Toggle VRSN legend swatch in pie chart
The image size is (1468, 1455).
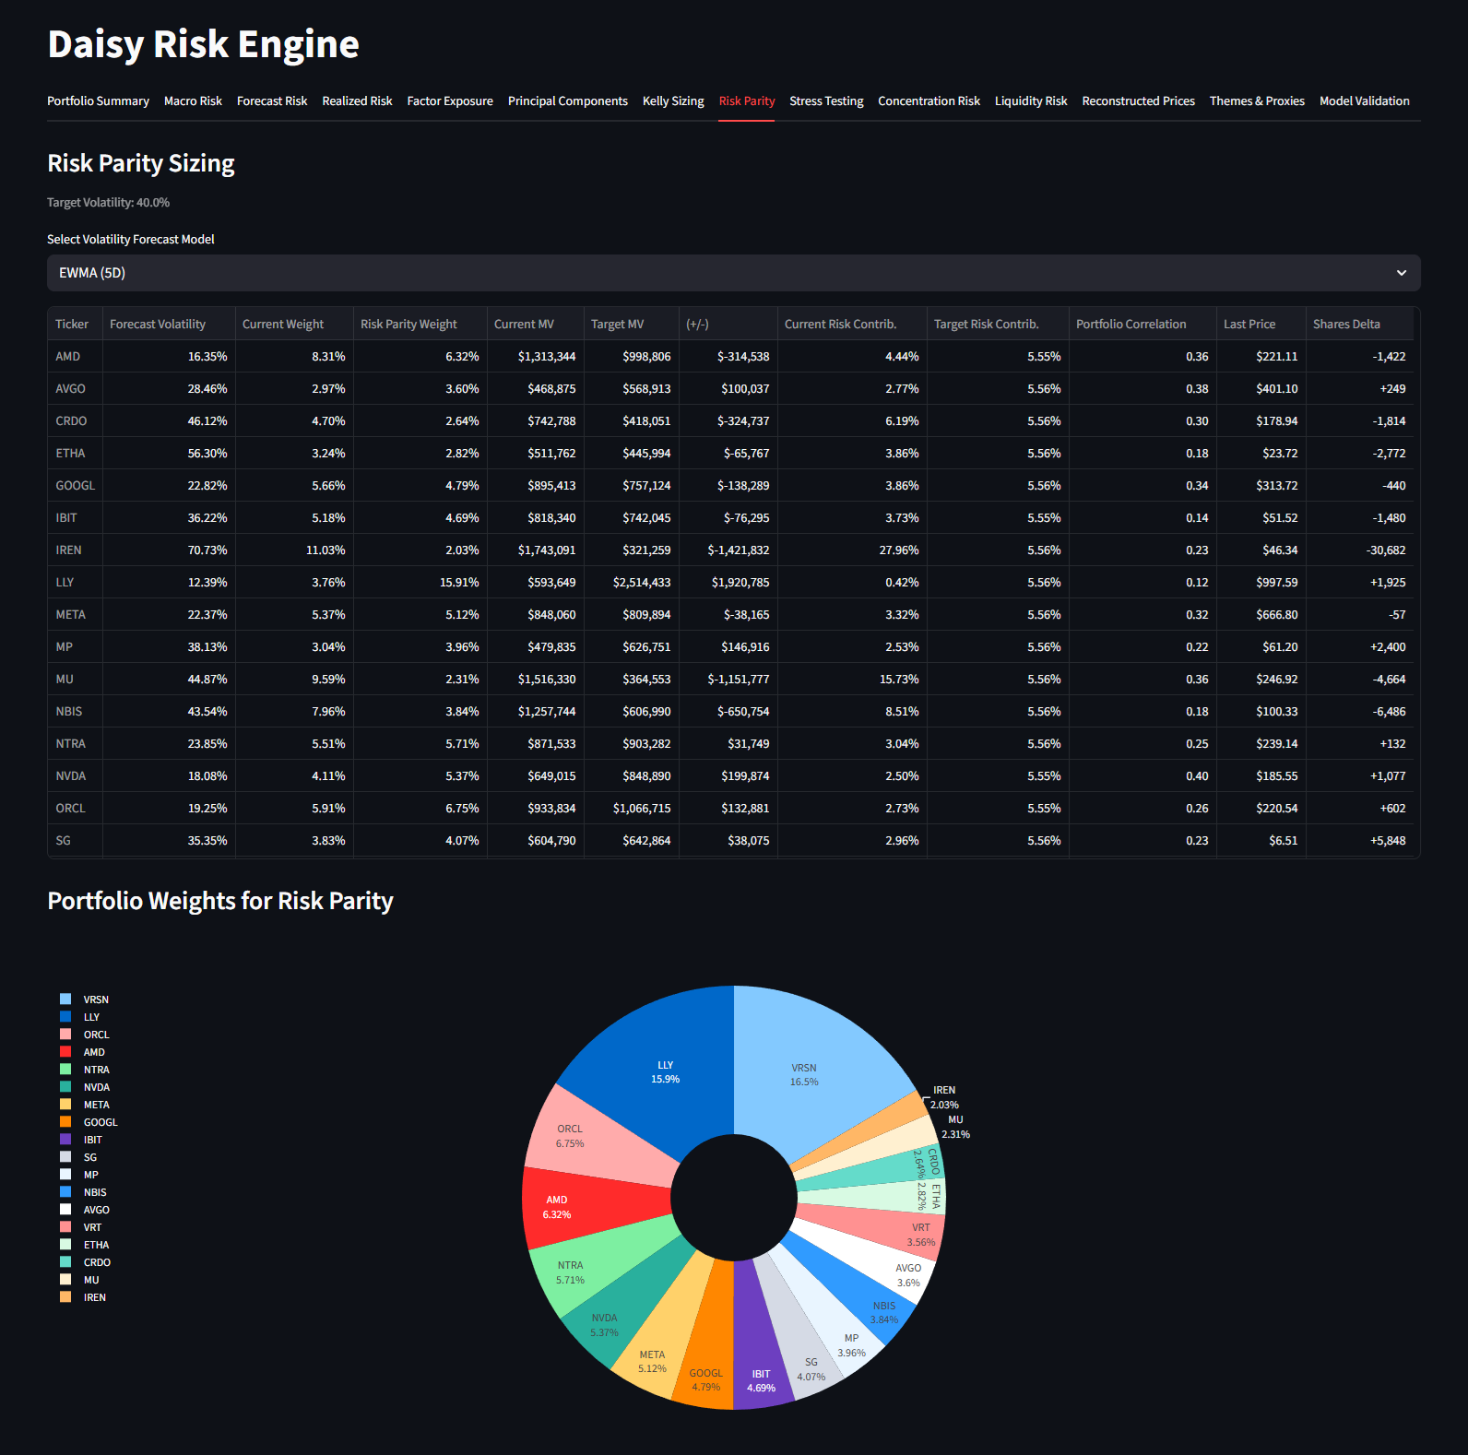pos(65,1000)
